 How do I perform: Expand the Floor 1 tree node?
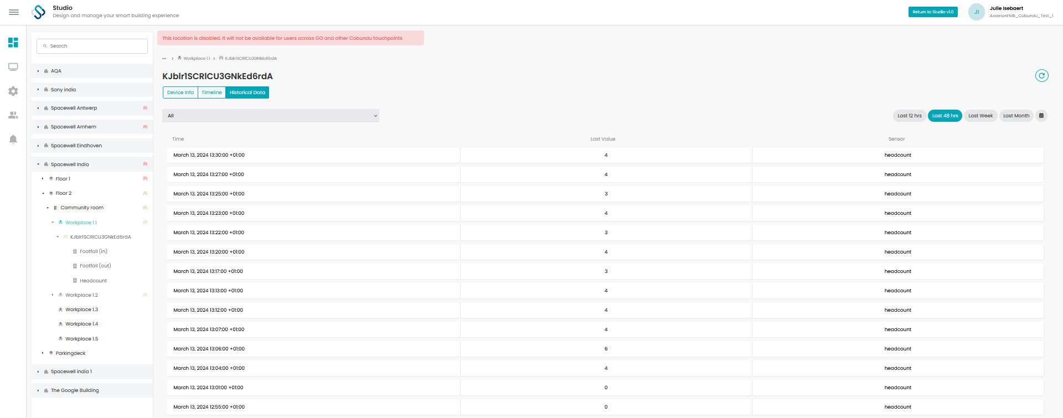pos(43,179)
